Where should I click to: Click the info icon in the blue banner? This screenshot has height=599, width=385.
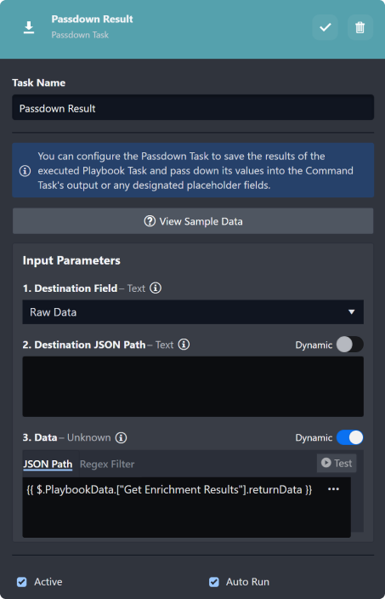25,171
